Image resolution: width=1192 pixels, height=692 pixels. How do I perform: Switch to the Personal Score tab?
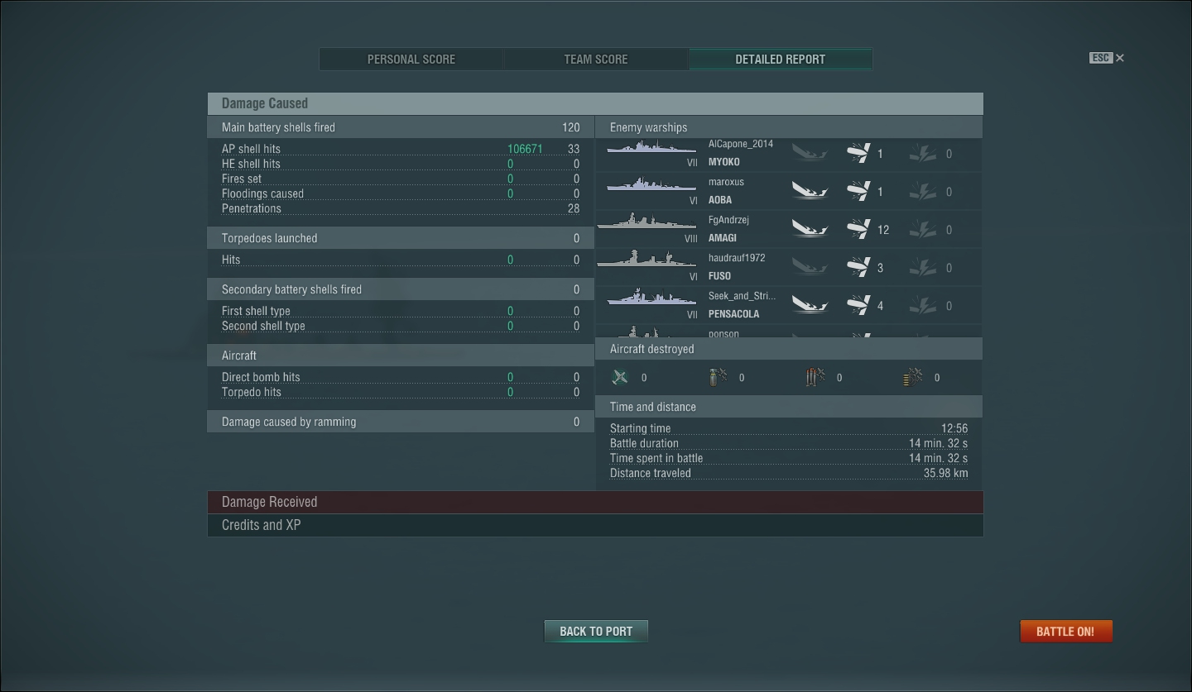(x=411, y=60)
